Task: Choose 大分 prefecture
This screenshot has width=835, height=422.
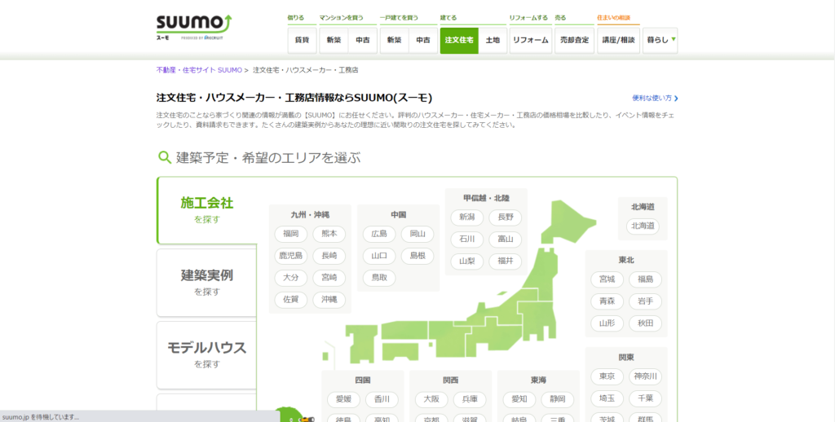Action: tap(291, 278)
